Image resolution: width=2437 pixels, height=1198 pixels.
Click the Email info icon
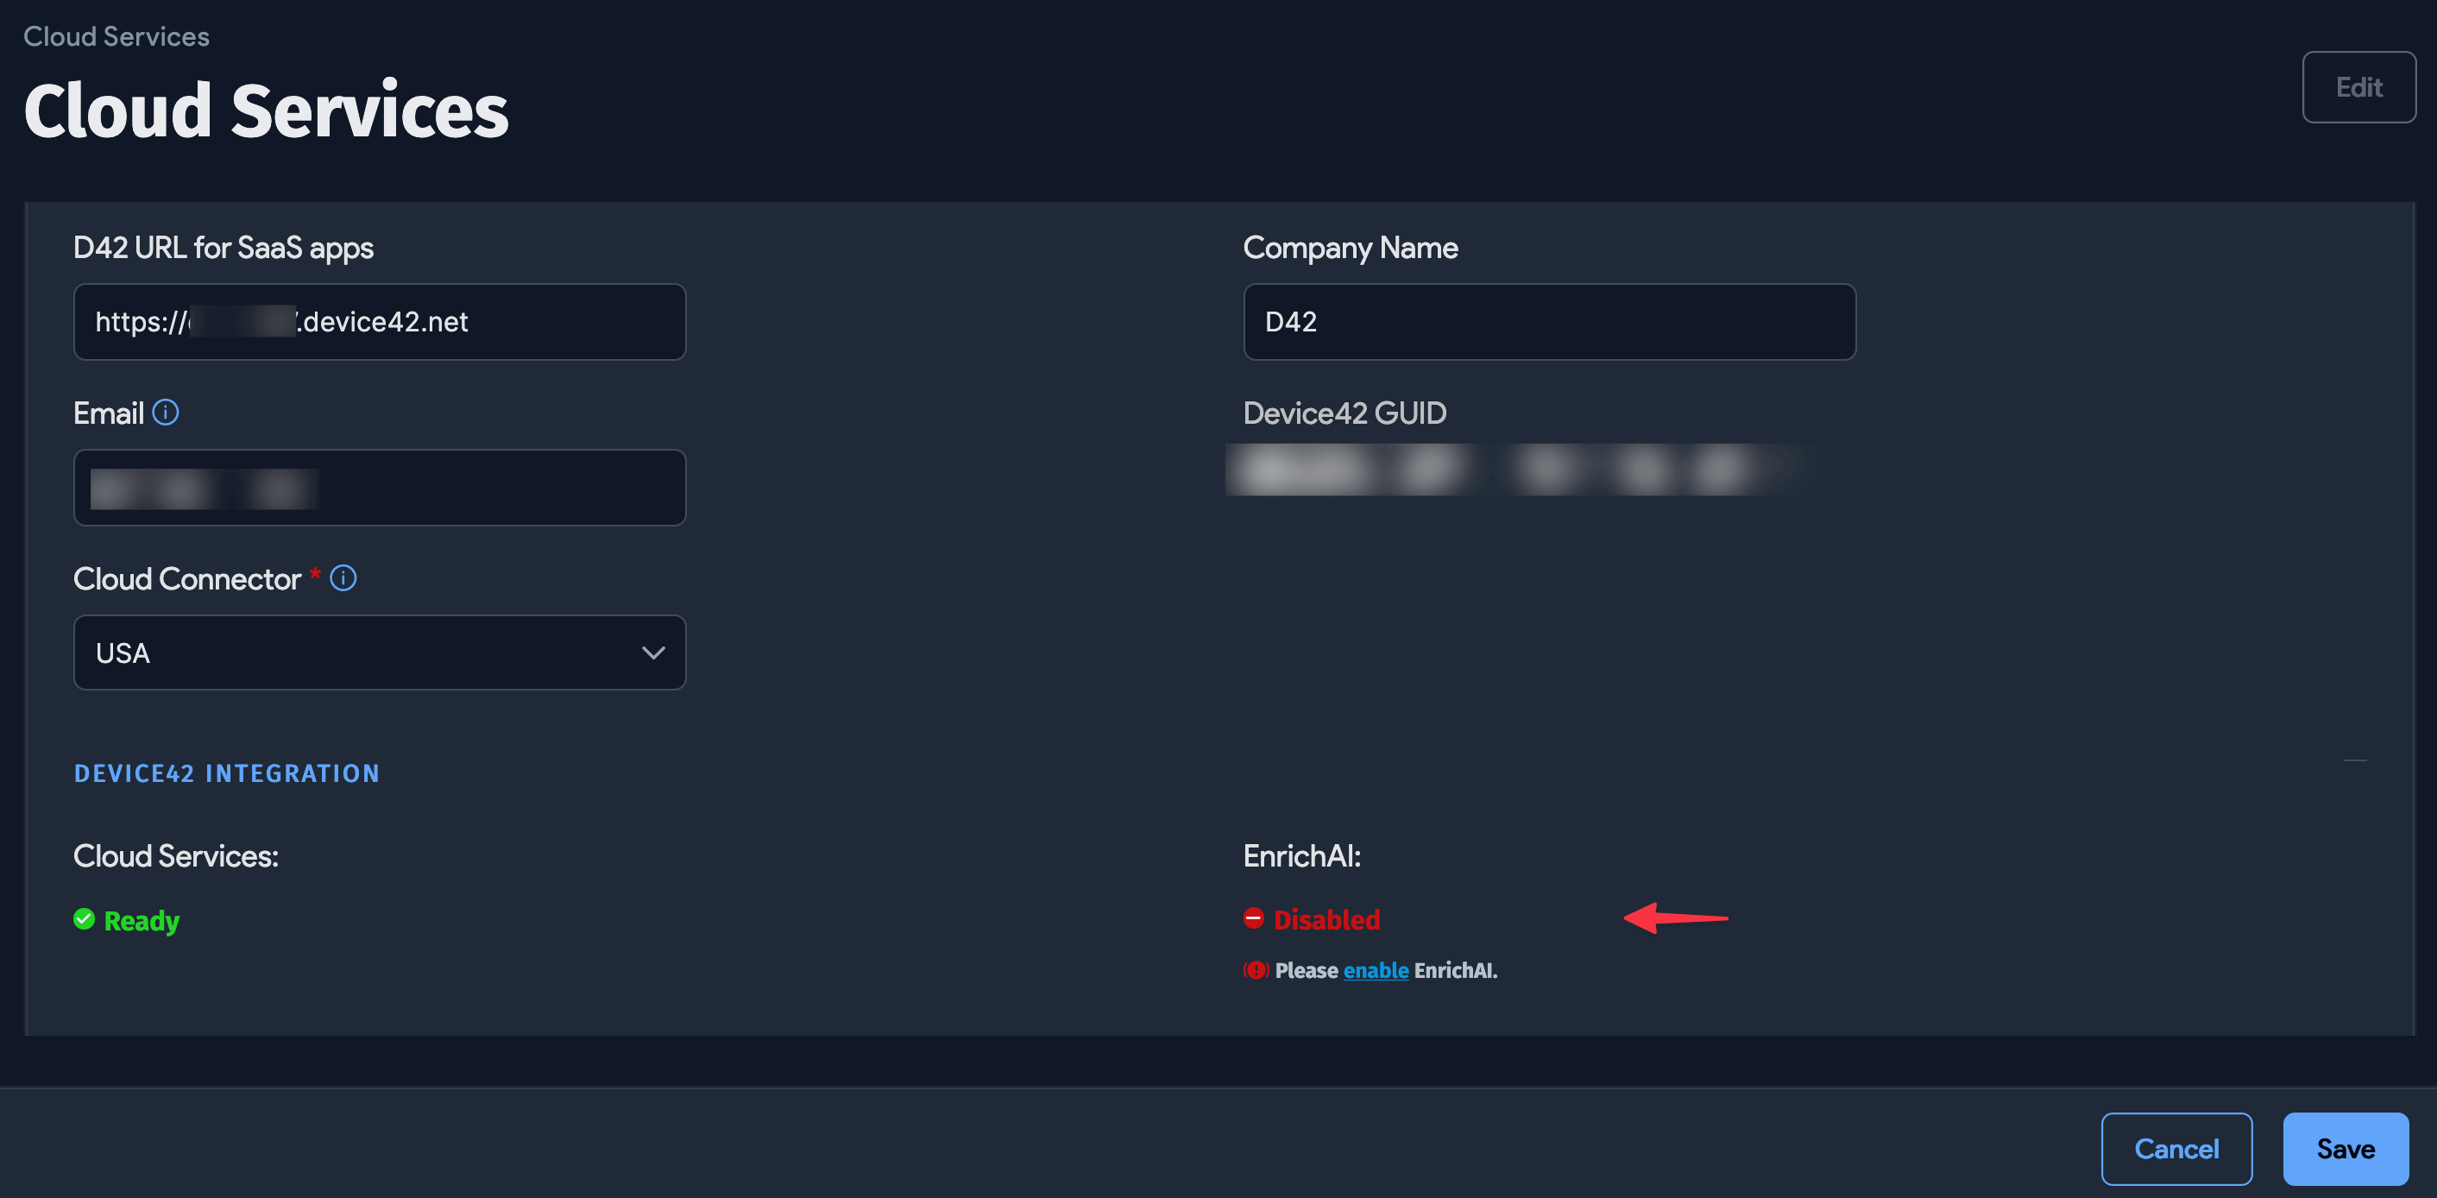click(x=166, y=413)
